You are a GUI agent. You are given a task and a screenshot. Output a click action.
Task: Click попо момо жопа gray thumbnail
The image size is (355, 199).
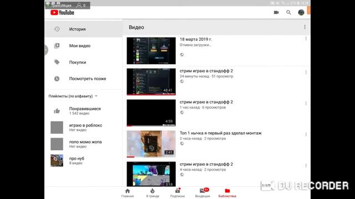[57, 144]
